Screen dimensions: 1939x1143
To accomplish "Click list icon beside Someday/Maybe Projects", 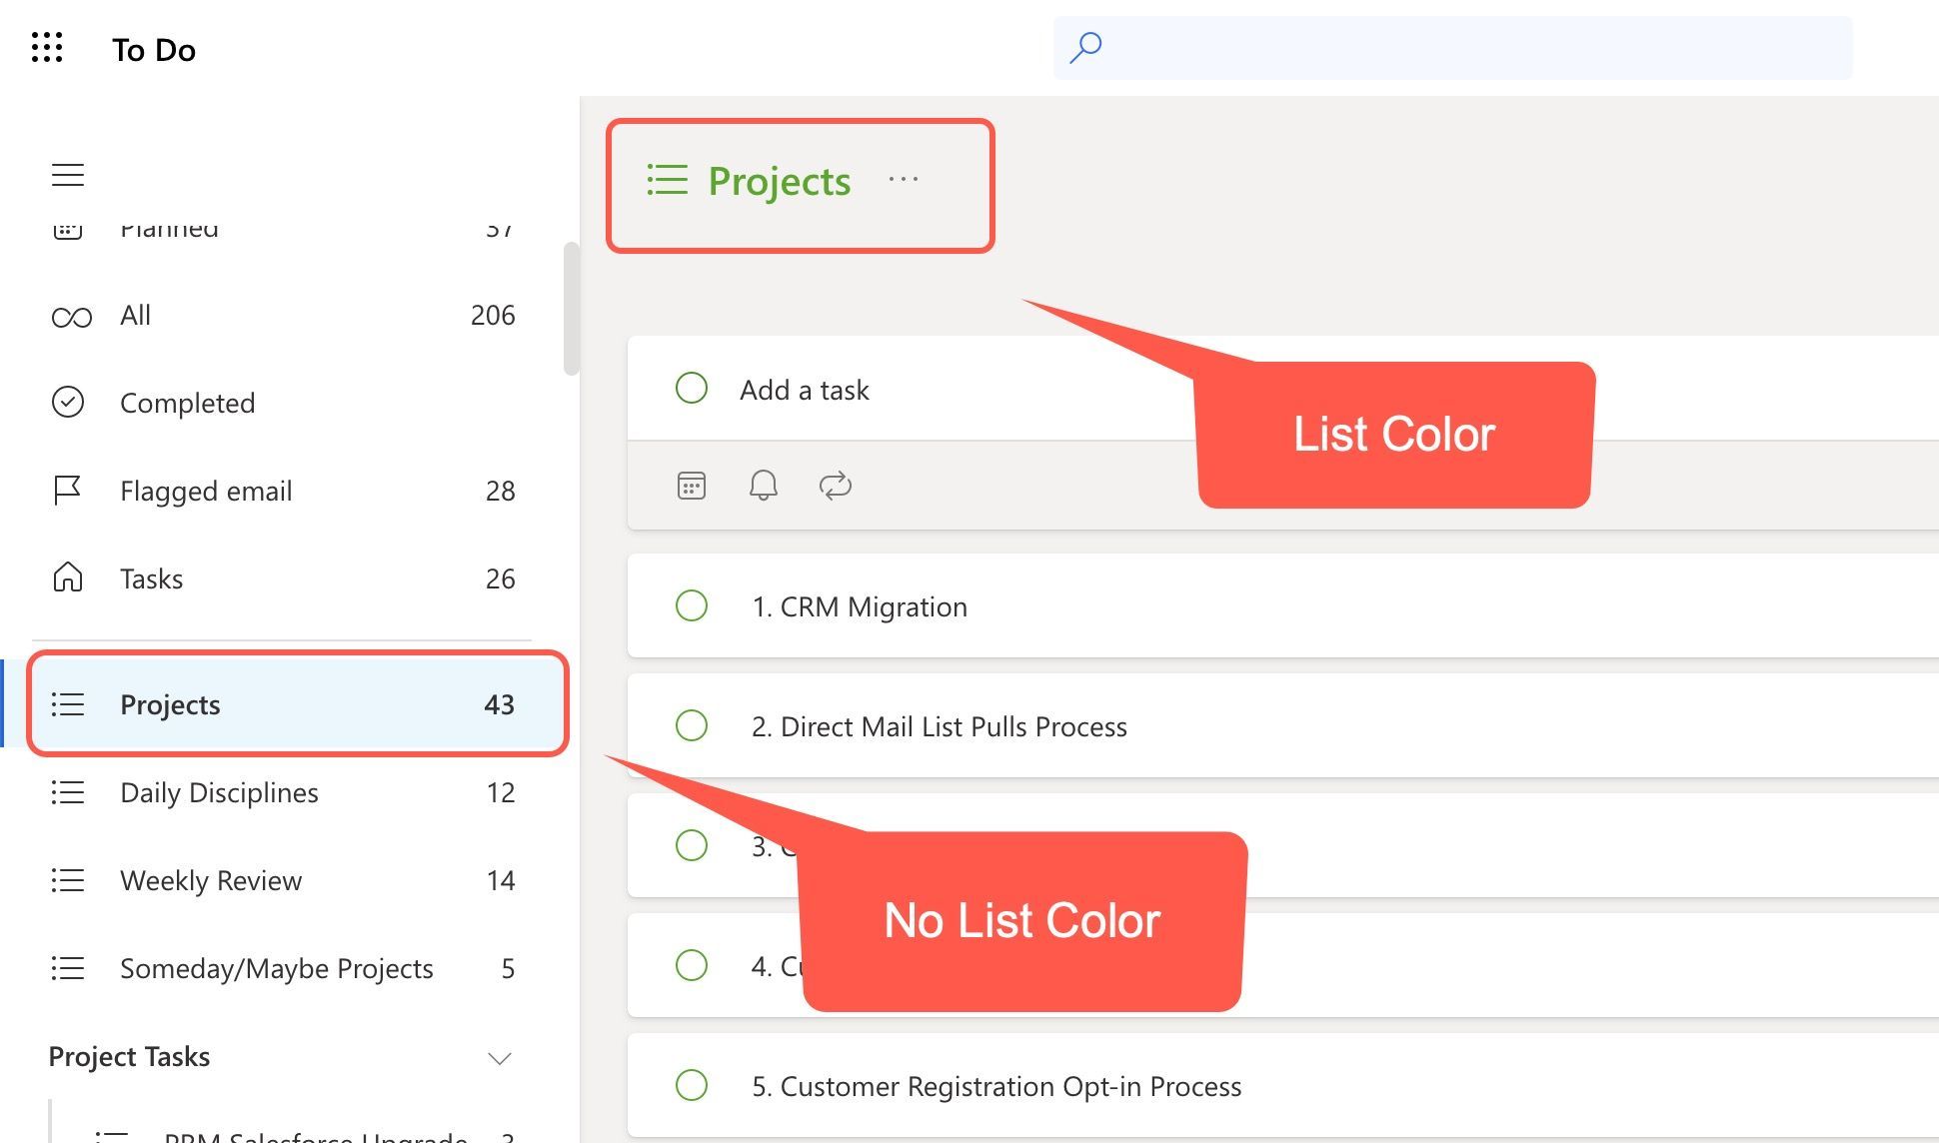I will tap(68, 968).
